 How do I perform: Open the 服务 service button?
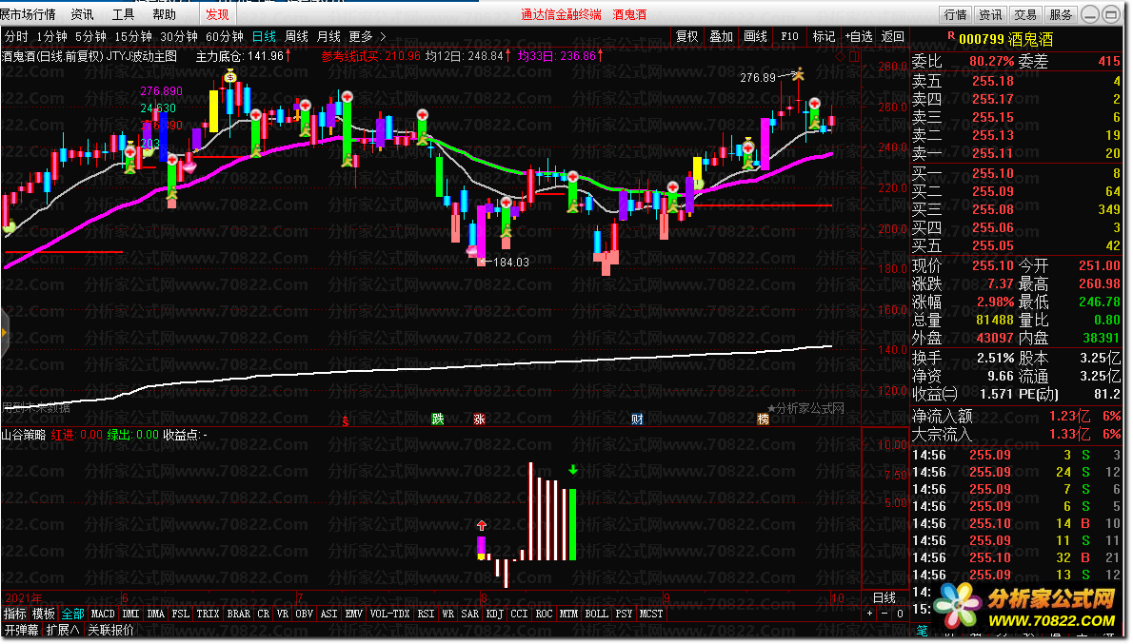tap(1060, 14)
